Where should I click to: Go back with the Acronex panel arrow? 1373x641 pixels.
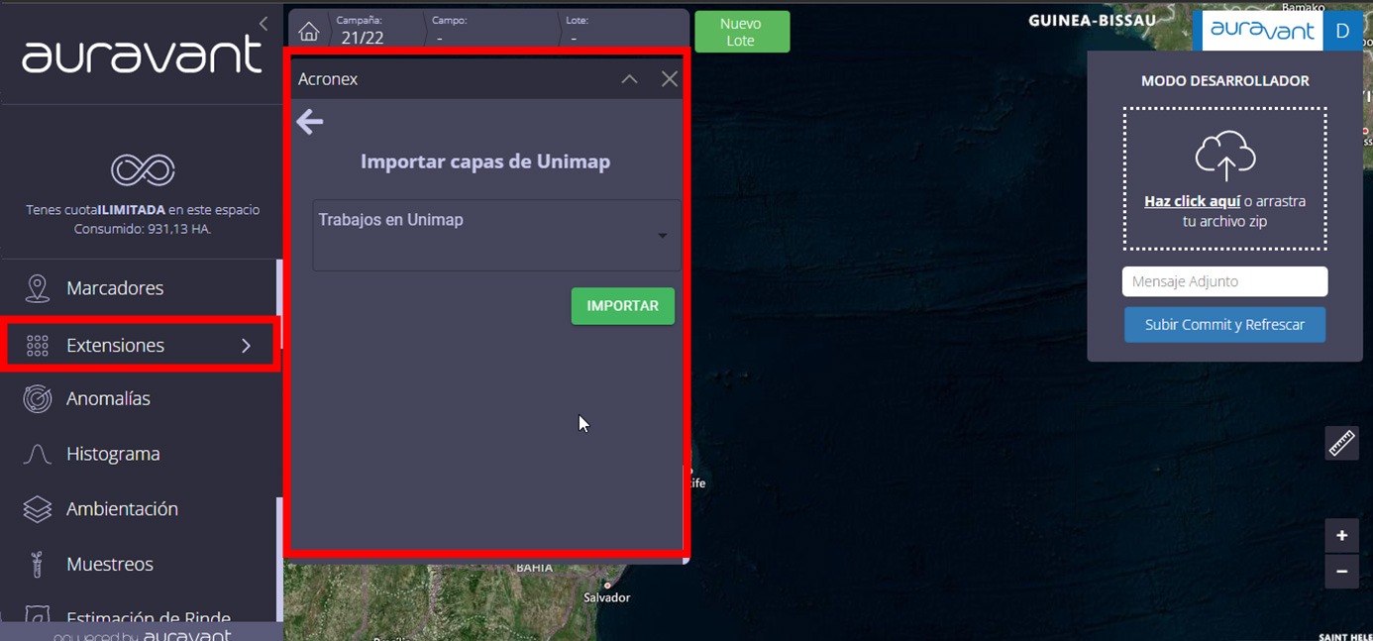point(310,122)
